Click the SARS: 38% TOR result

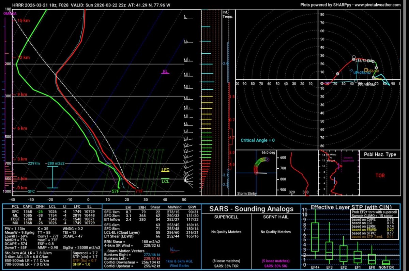pos(226,266)
